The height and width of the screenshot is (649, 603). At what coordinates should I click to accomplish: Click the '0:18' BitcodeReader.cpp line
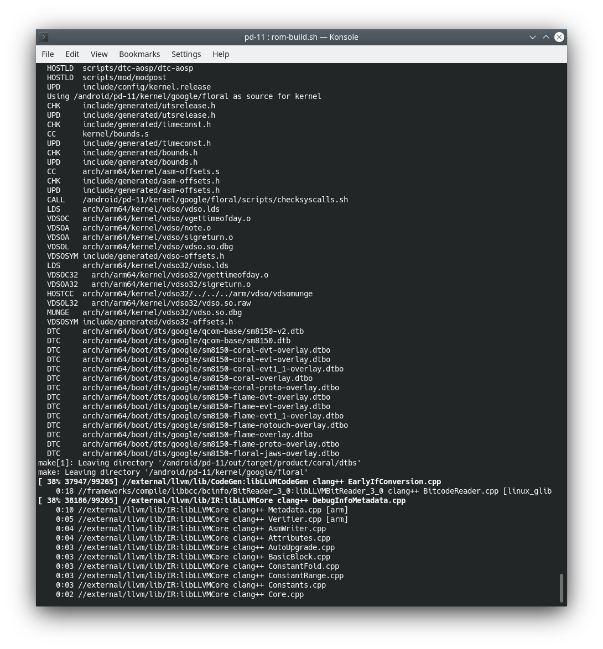(x=304, y=491)
